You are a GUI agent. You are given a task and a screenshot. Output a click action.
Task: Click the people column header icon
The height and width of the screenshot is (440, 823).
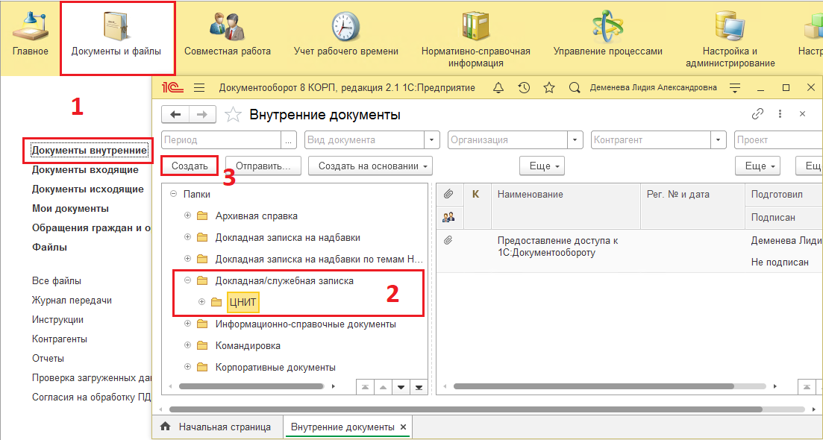(x=448, y=217)
